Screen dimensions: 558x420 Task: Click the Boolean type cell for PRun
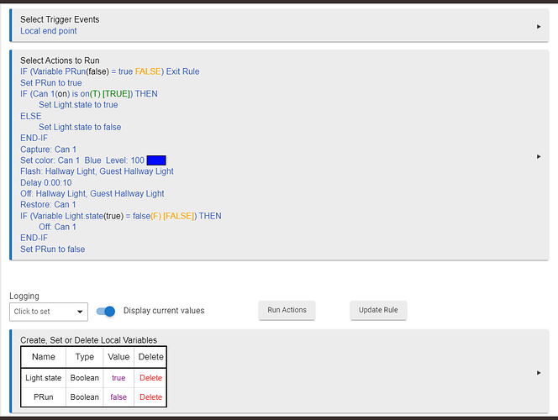85,397
